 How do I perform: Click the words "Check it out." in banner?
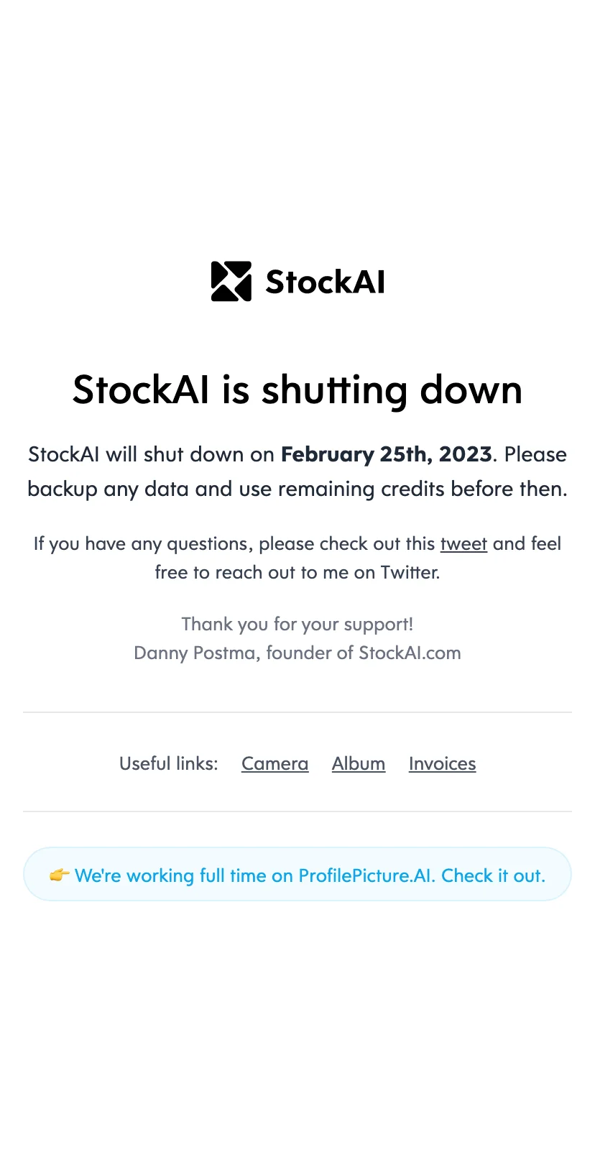point(493,875)
